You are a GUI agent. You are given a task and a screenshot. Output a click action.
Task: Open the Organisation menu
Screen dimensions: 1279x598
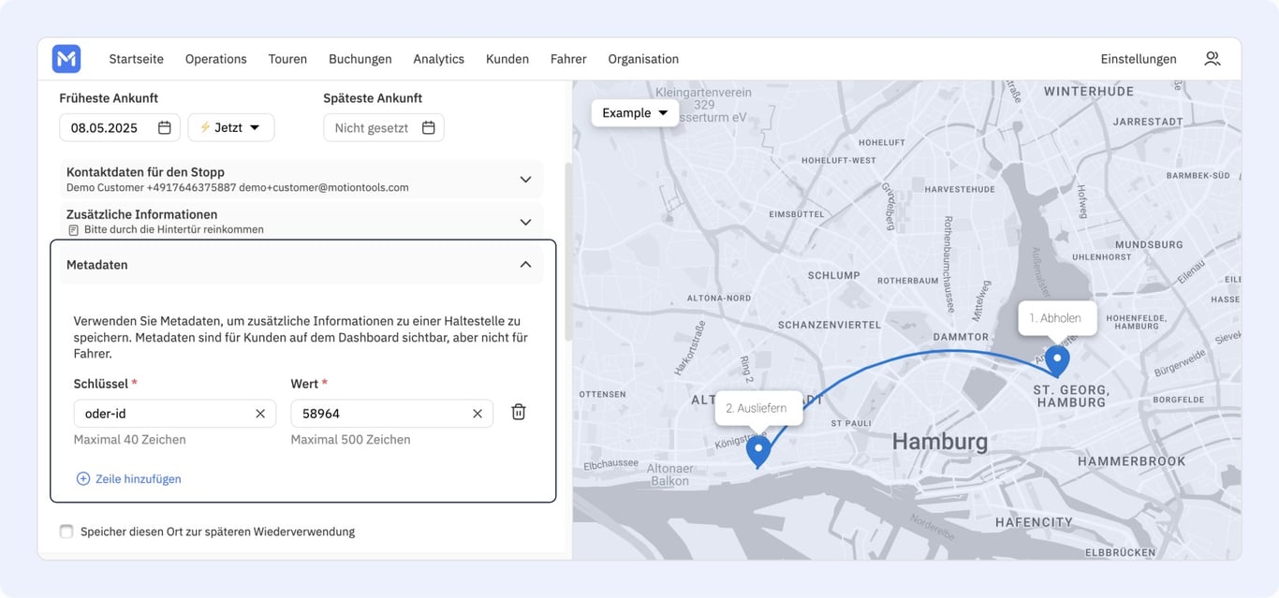(643, 59)
